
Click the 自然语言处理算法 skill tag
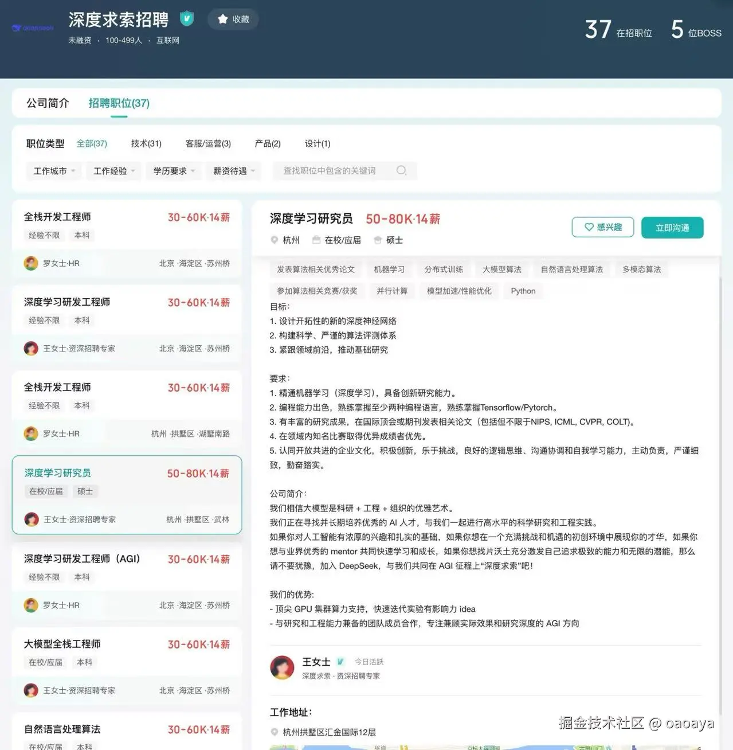click(x=572, y=269)
